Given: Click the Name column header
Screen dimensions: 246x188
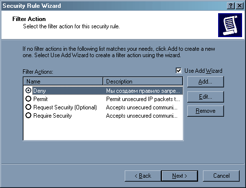Looking at the screenshot, I should [63, 81].
